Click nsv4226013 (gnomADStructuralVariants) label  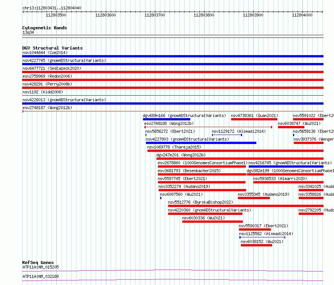64,100
